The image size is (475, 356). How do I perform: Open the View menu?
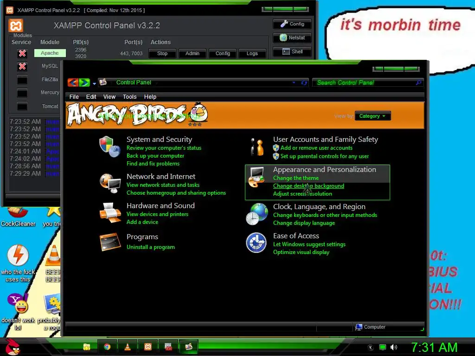click(109, 97)
